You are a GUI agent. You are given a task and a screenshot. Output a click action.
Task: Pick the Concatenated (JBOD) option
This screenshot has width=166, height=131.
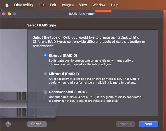[x=45, y=92]
